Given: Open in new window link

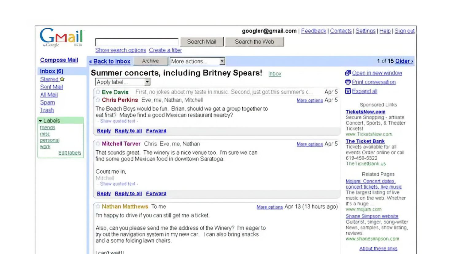Looking at the screenshot, I should pos(377,73).
